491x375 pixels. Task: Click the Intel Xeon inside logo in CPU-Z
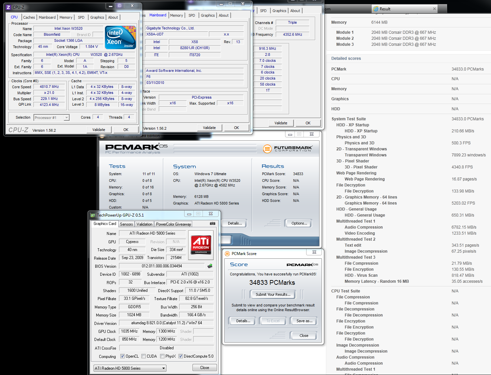point(120,37)
